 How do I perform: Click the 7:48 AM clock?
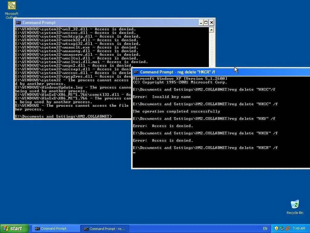click(x=299, y=228)
